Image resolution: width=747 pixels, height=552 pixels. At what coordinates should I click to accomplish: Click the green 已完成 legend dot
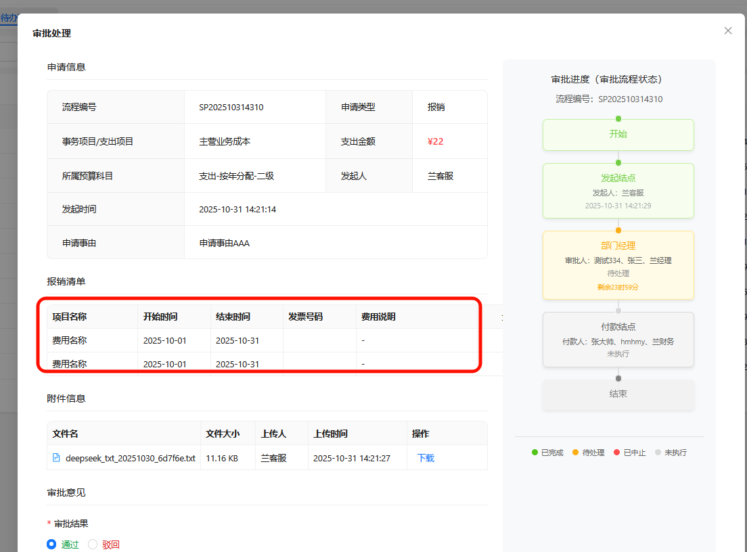pyautogui.click(x=535, y=453)
